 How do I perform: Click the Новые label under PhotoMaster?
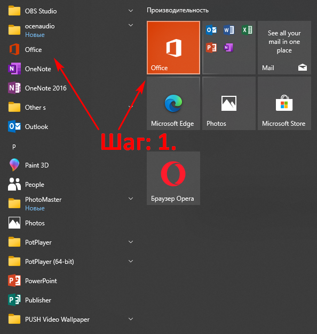tap(35, 208)
